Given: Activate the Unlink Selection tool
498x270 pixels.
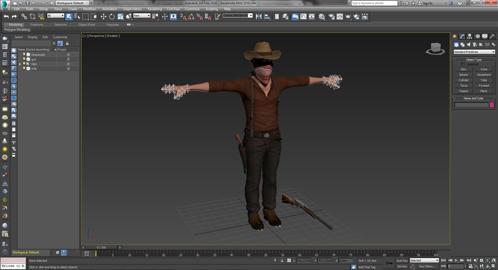Looking at the screenshot, I should [x=32, y=17].
